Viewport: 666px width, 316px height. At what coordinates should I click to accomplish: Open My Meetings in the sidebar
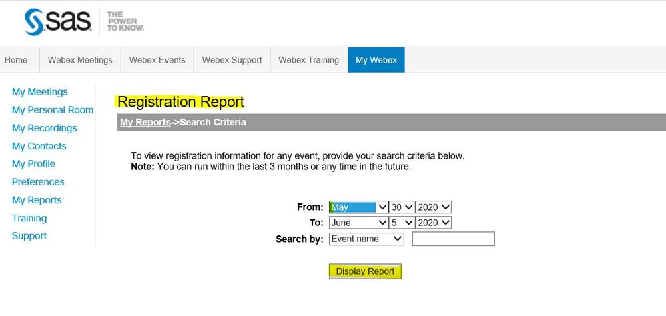point(39,92)
